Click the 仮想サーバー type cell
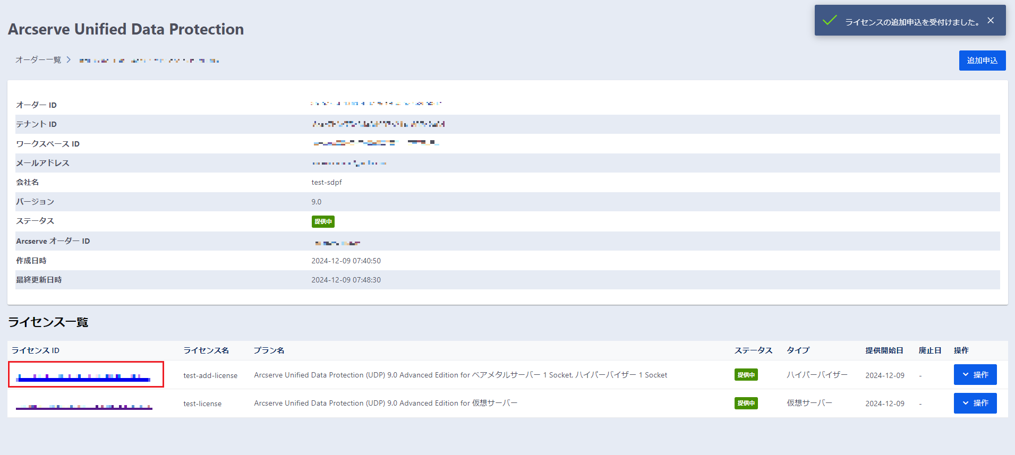The height and width of the screenshot is (455, 1015). [809, 403]
